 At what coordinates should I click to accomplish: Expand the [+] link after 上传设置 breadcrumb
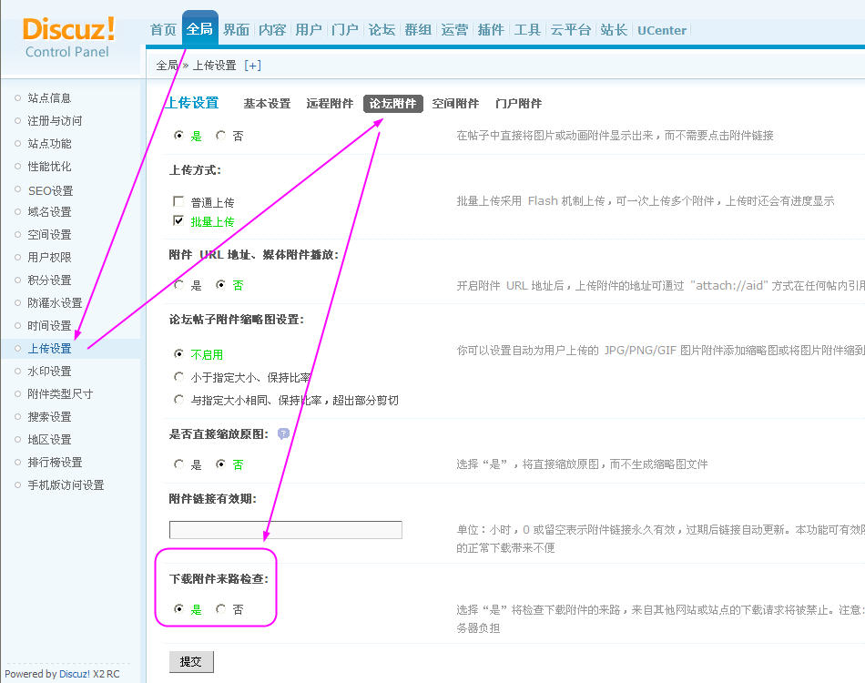click(252, 66)
